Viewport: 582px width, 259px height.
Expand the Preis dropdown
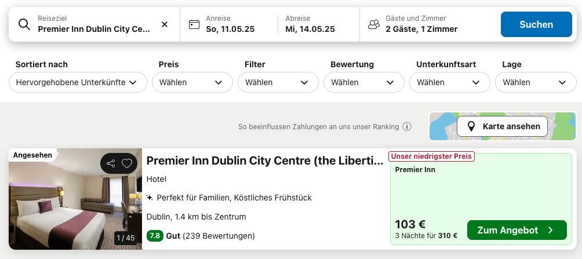[191, 82]
